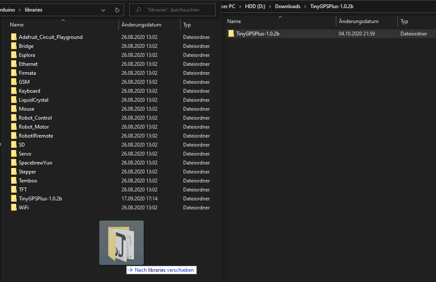The height and width of the screenshot is (282, 436).
Task: Select the WiFi folder icon
Action: 14,208
